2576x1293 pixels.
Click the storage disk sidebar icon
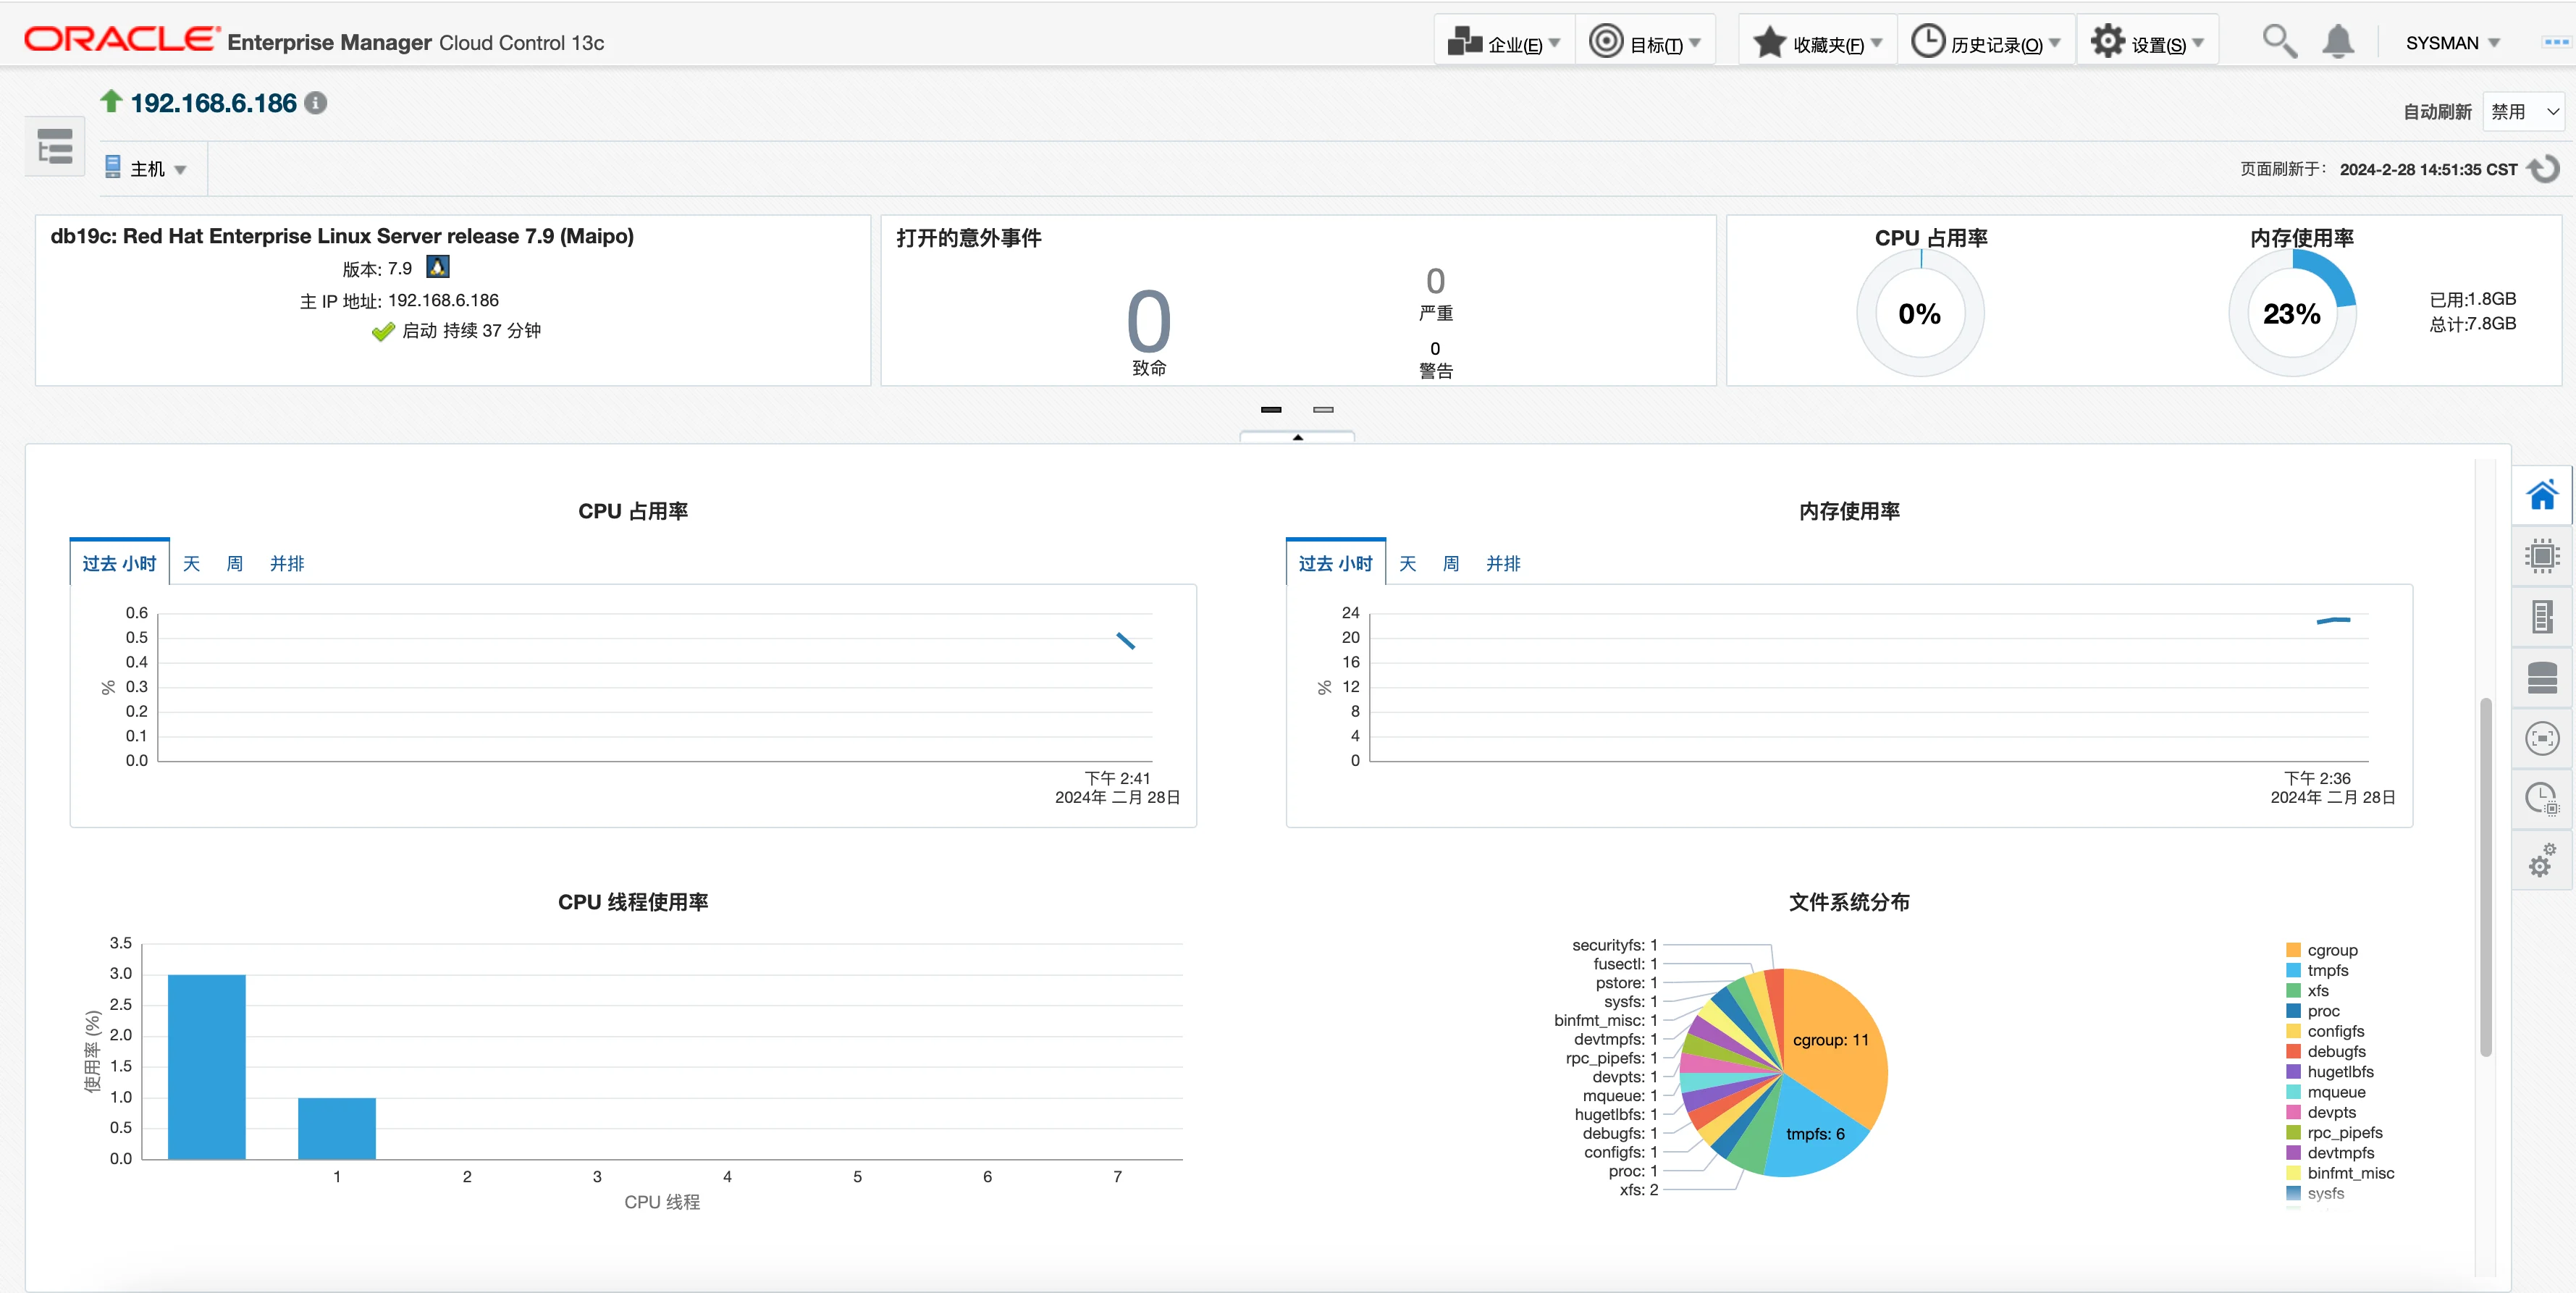coord(2541,678)
